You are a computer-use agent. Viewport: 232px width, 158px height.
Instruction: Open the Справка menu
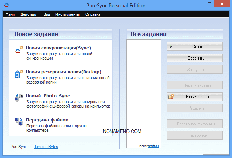coord(93,14)
